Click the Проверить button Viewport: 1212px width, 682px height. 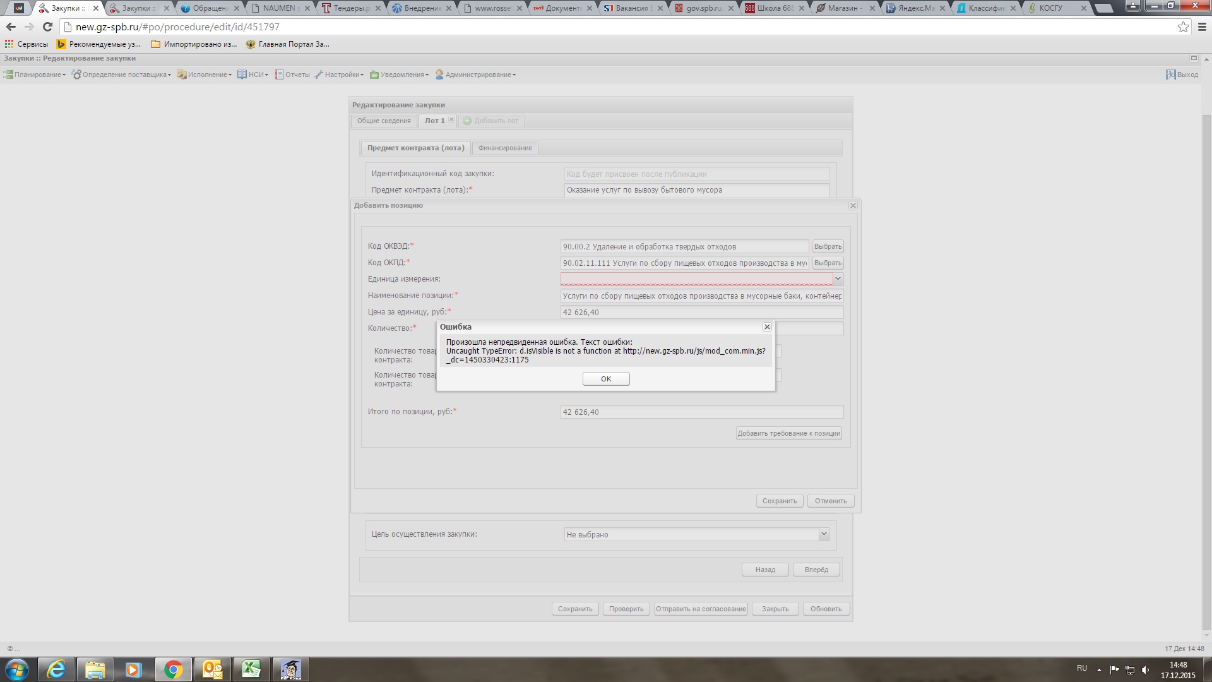point(626,609)
